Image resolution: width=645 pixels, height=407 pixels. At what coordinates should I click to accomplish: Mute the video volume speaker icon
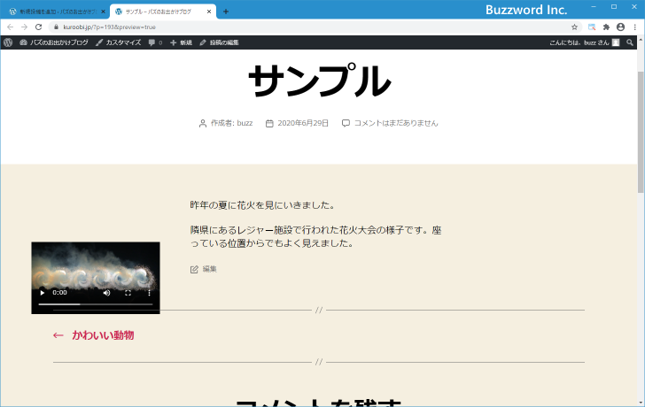106,292
